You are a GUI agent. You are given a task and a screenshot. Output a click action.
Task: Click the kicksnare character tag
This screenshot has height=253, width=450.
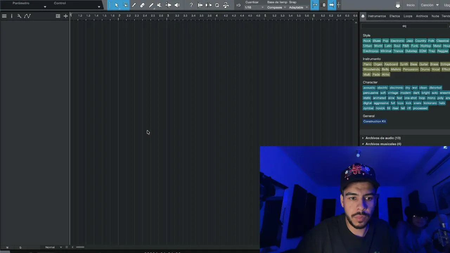pos(430,103)
